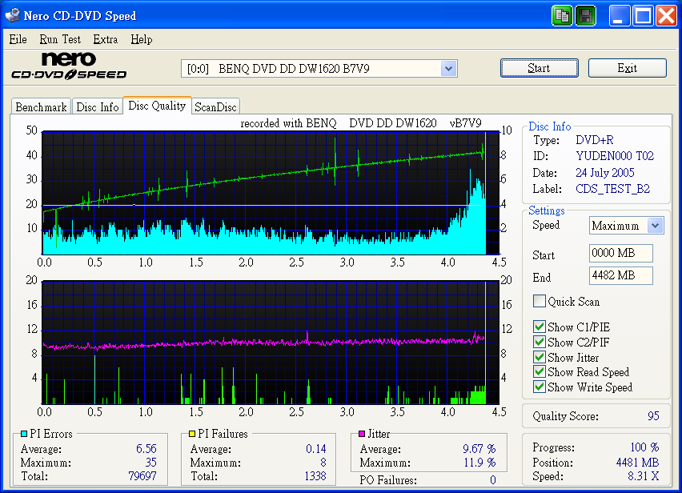682x493 pixels.
Task: Click the disc type DVD+R
Action: 595,140
